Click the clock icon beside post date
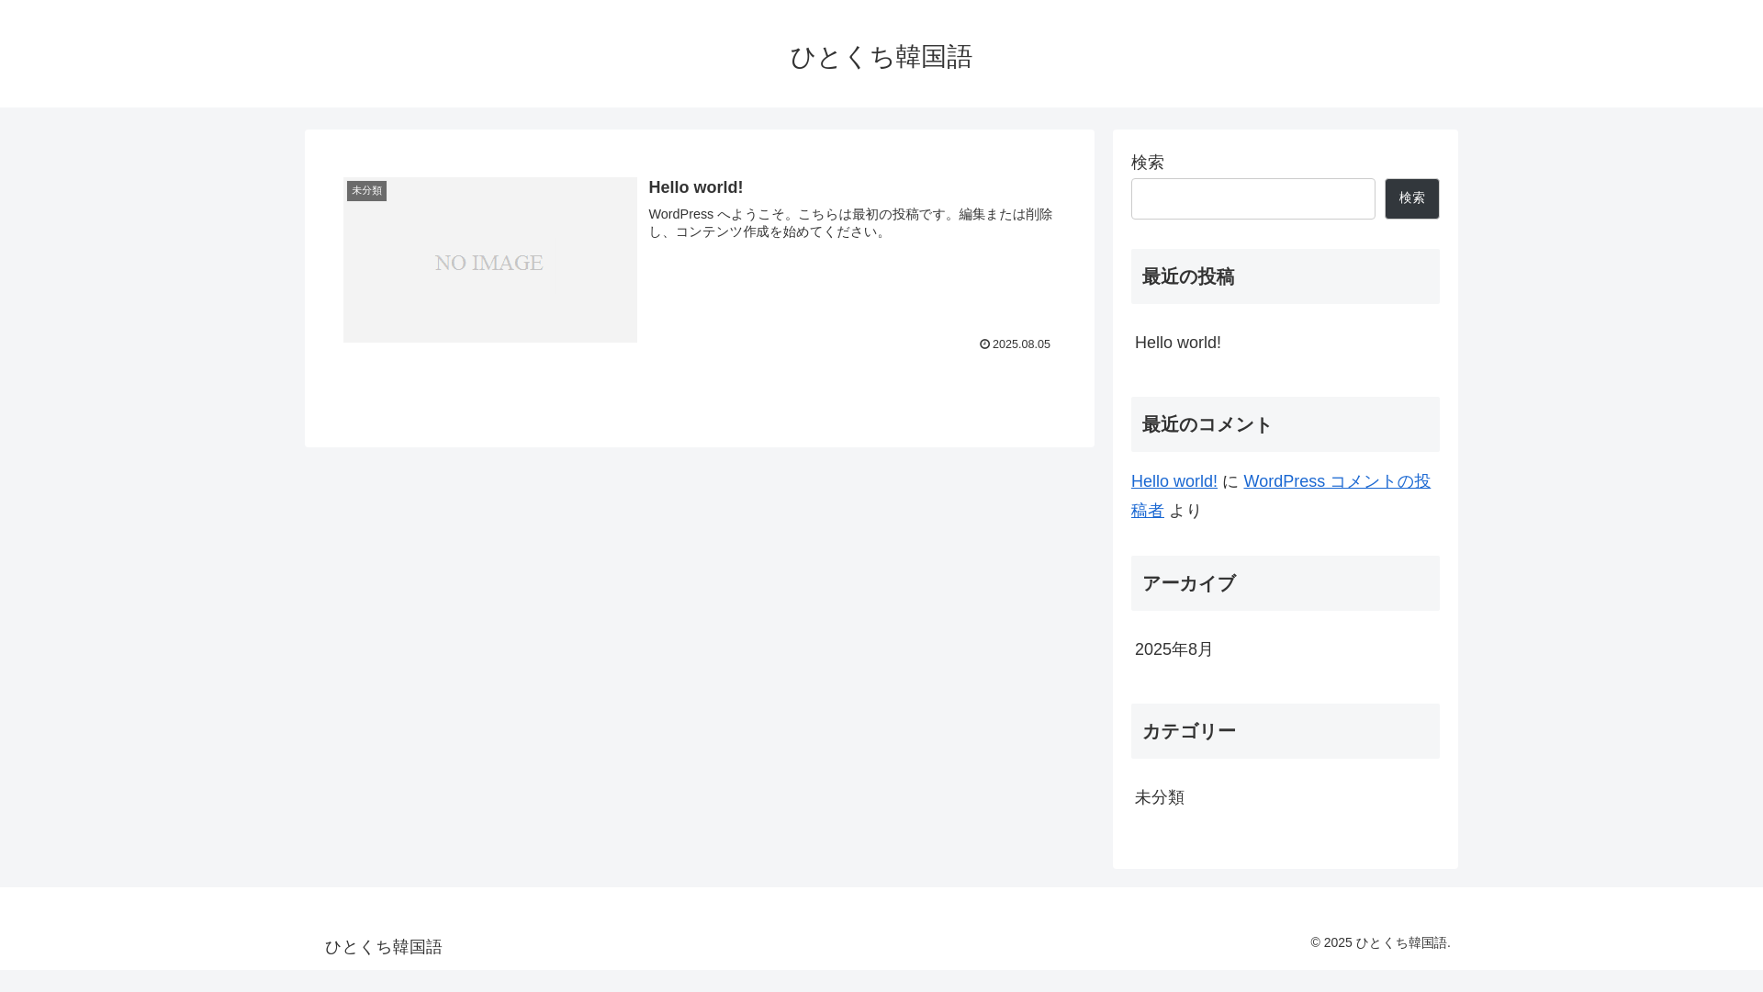 [984, 344]
